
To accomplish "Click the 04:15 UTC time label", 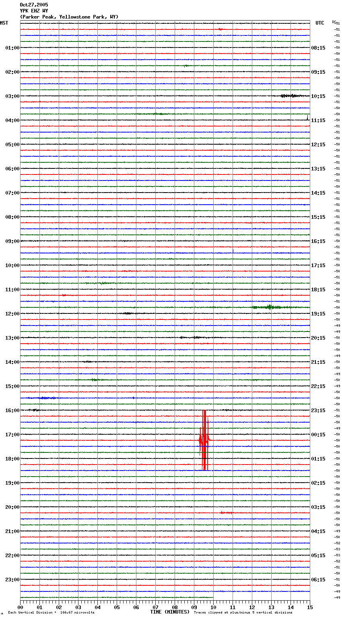I will (318, 531).
